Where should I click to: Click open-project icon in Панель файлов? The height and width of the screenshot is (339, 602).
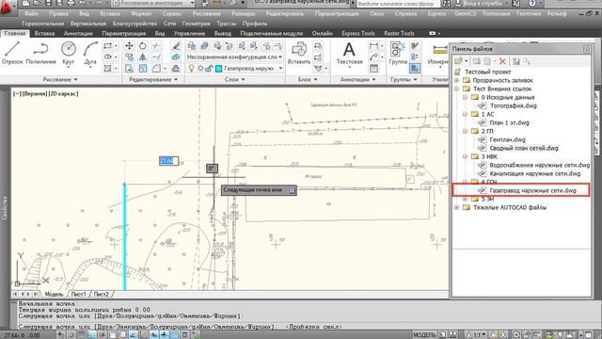458,61
